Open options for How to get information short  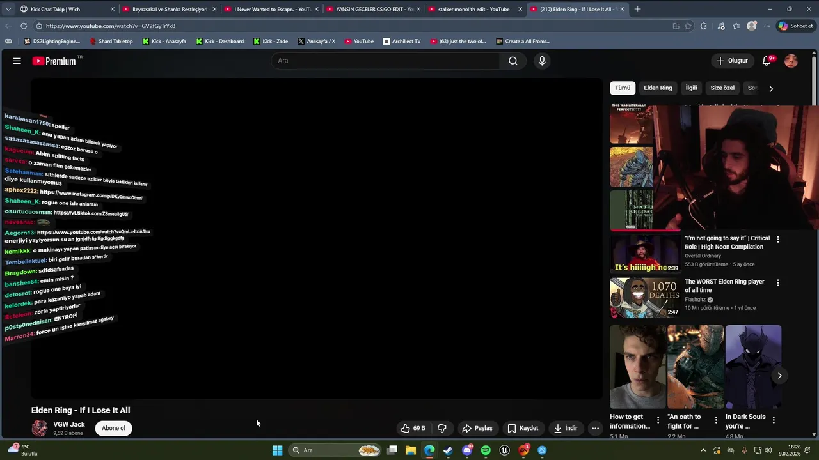pos(658,420)
